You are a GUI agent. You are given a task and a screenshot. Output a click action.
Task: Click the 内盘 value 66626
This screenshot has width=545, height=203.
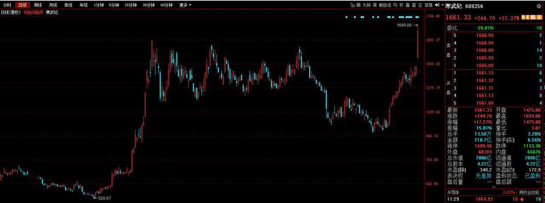pyautogui.click(x=533, y=151)
